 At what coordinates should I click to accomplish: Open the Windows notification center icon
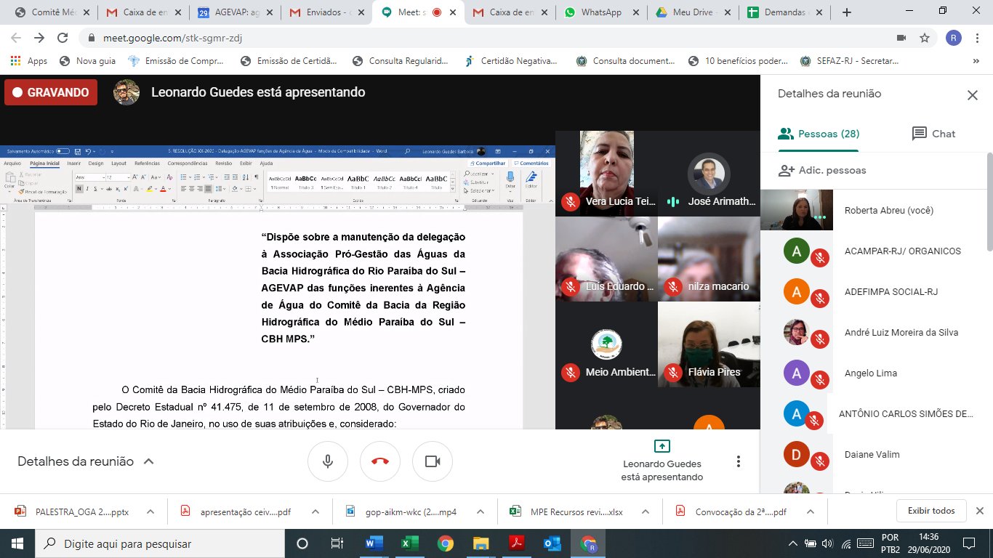coord(968,543)
